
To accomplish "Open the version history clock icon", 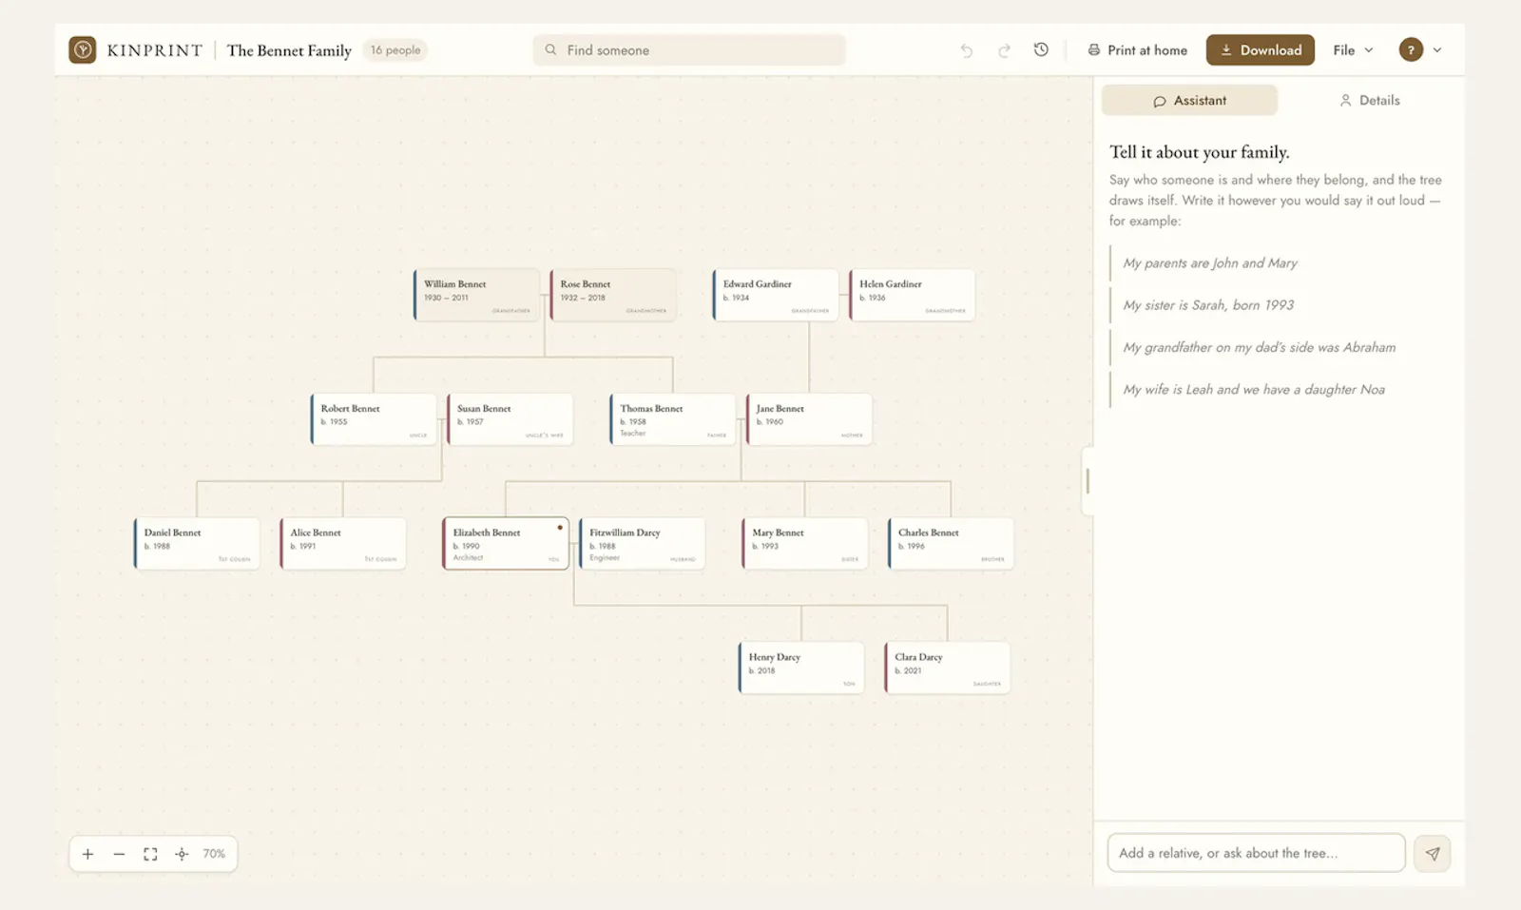I will pyautogui.click(x=1041, y=49).
